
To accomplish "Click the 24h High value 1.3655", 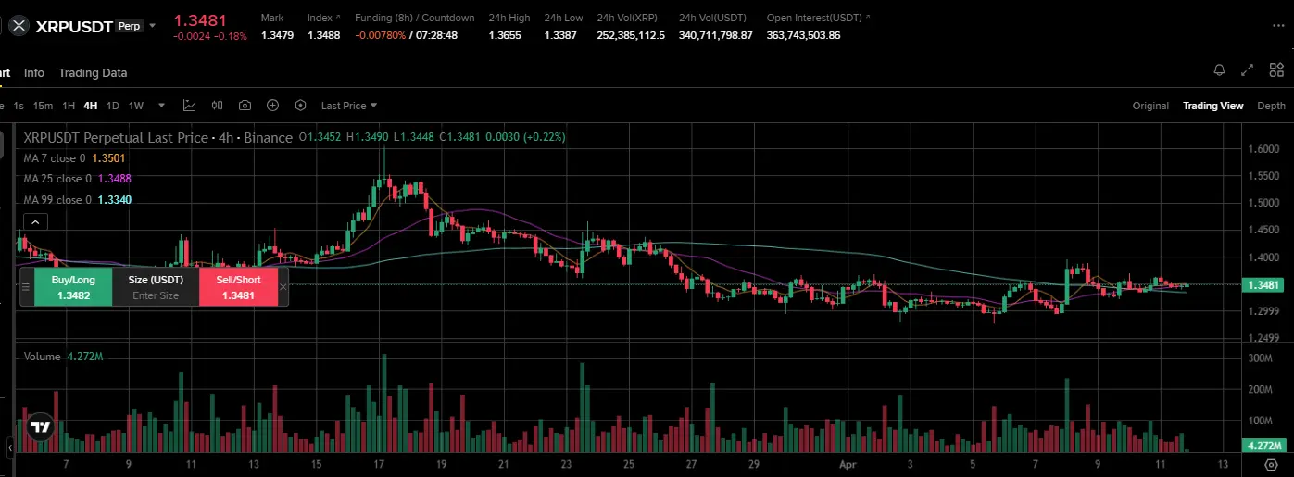I will [x=505, y=35].
